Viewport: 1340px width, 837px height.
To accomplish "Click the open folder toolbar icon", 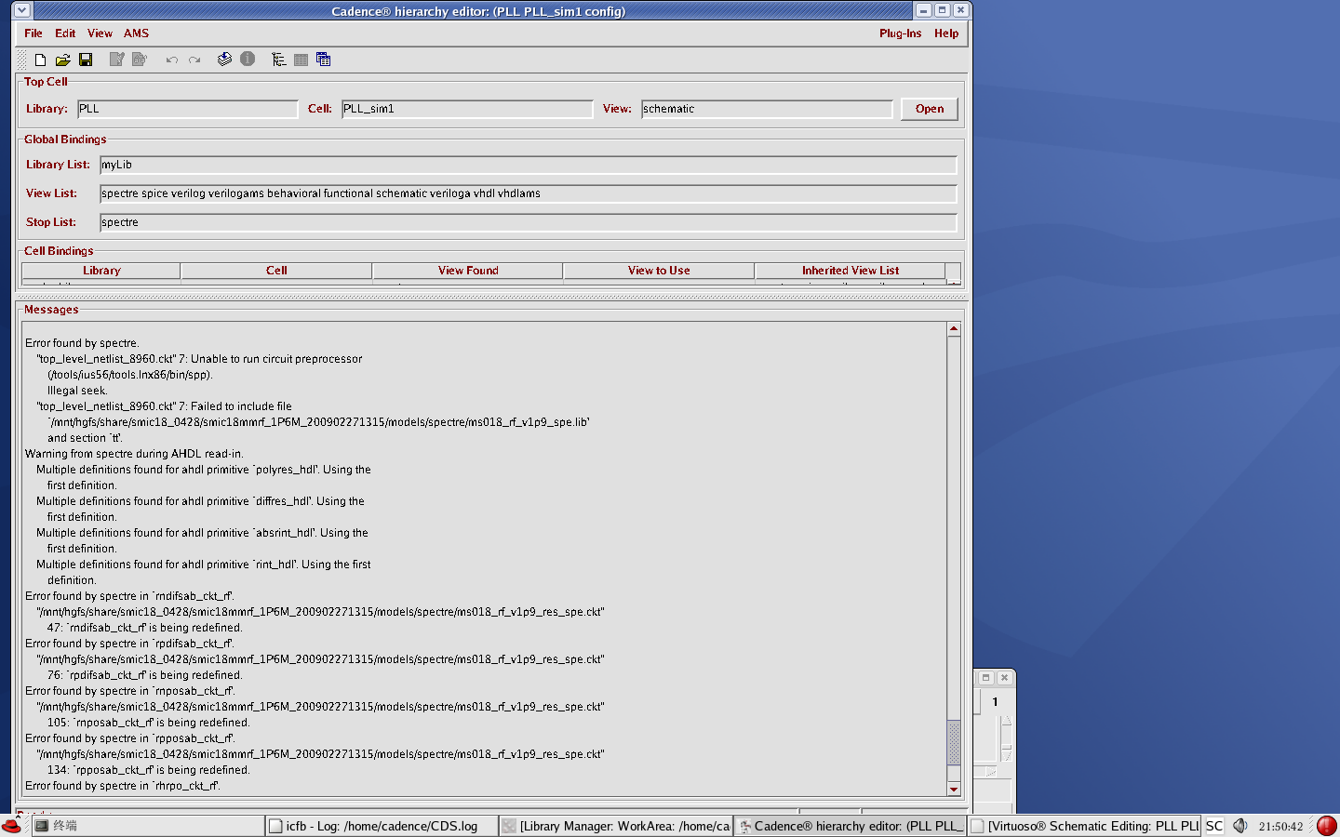I will coord(62,60).
